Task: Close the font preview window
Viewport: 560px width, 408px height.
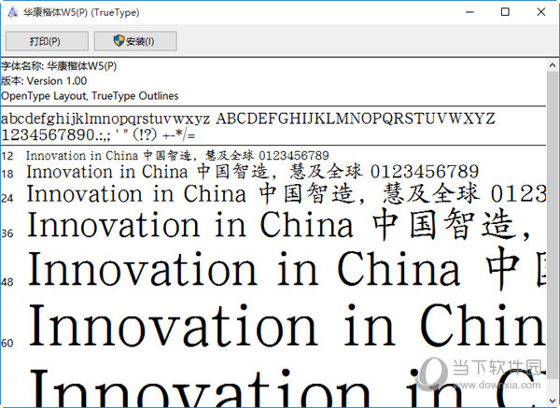Action: pos(540,12)
